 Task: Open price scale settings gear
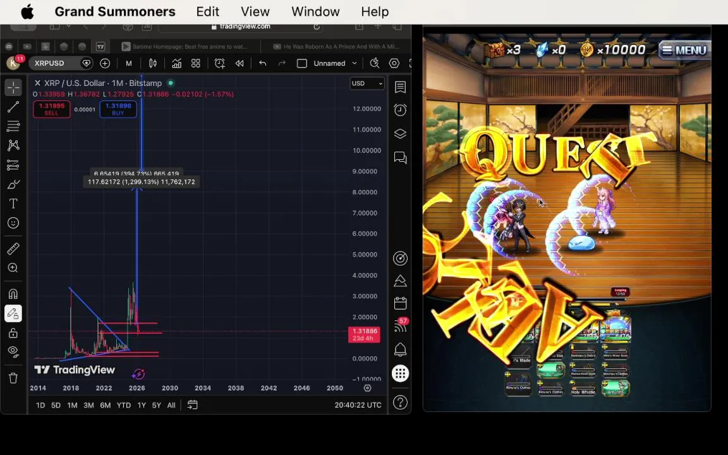(x=367, y=388)
